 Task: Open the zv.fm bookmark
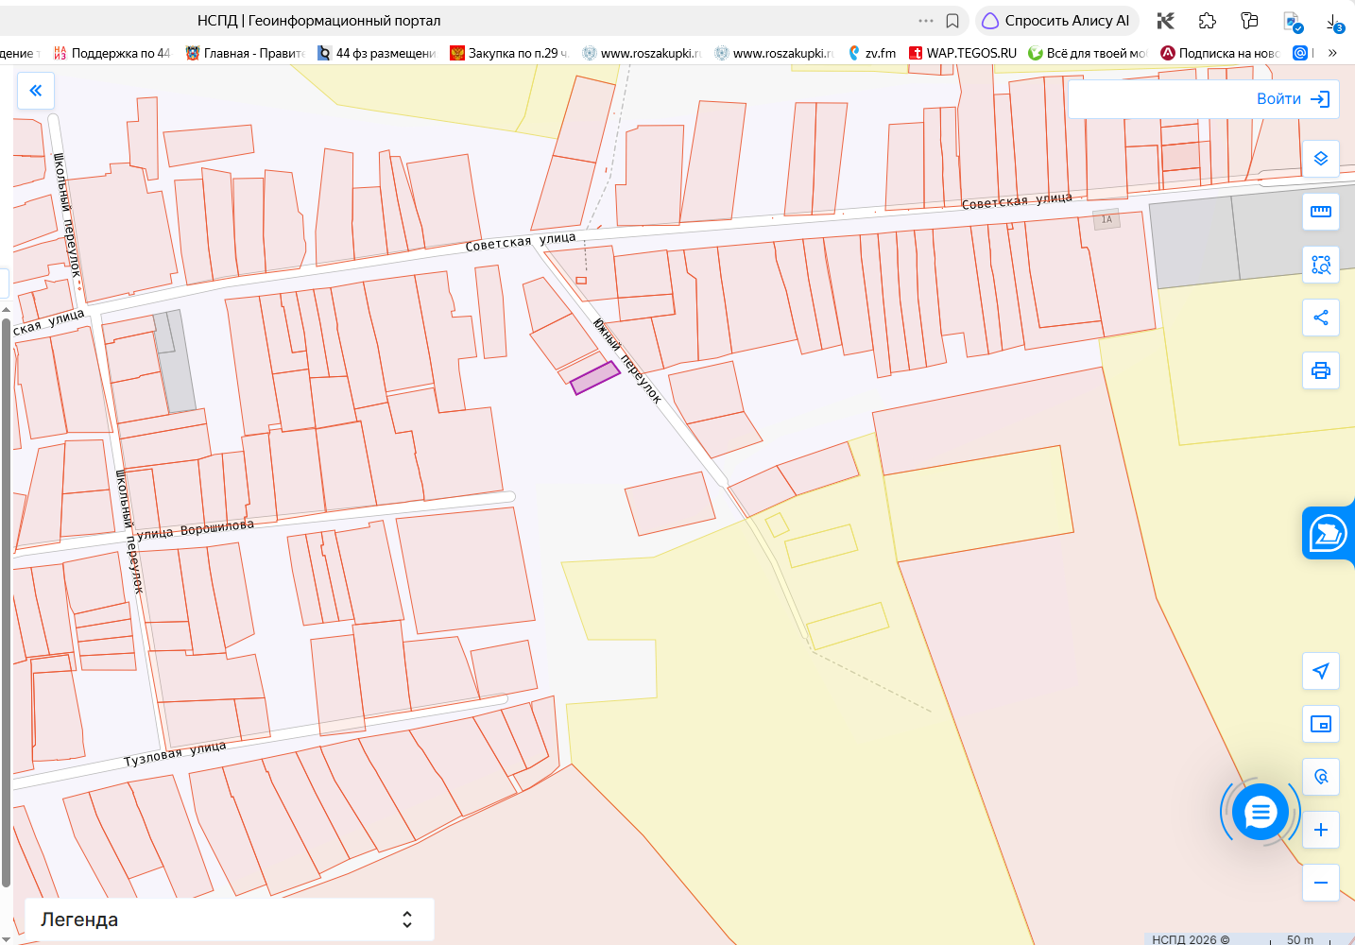pos(872,53)
